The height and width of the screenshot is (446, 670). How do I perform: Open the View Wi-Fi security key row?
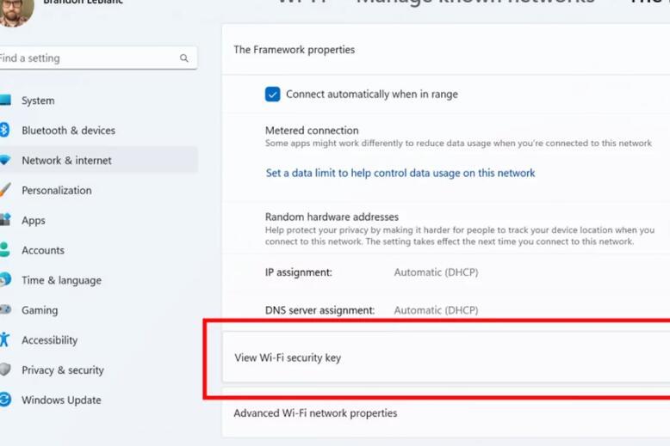click(x=446, y=357)
